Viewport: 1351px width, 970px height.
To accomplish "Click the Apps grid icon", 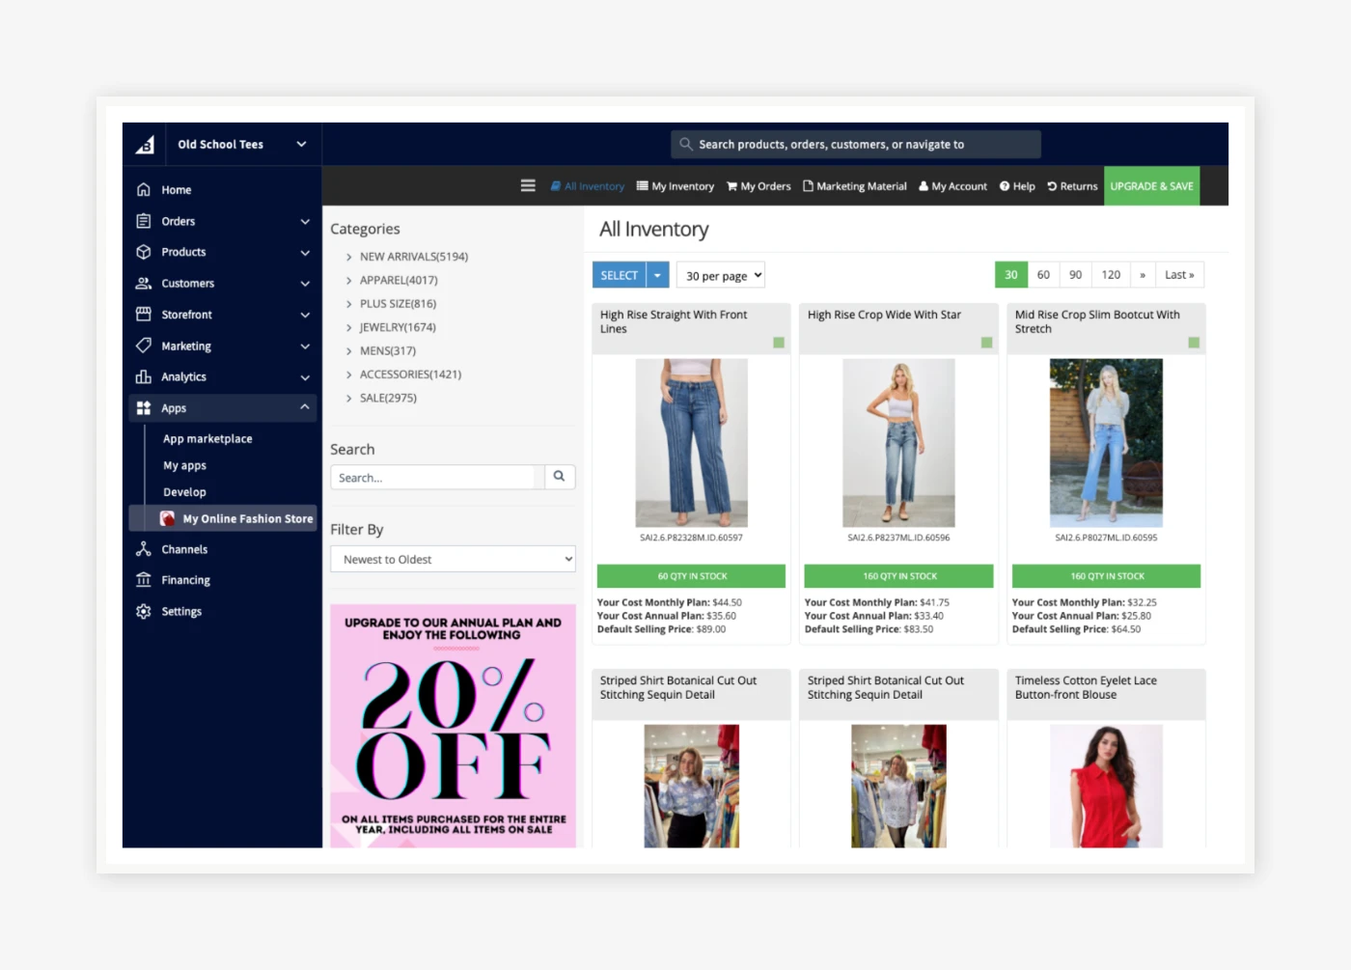I will 144,408.
